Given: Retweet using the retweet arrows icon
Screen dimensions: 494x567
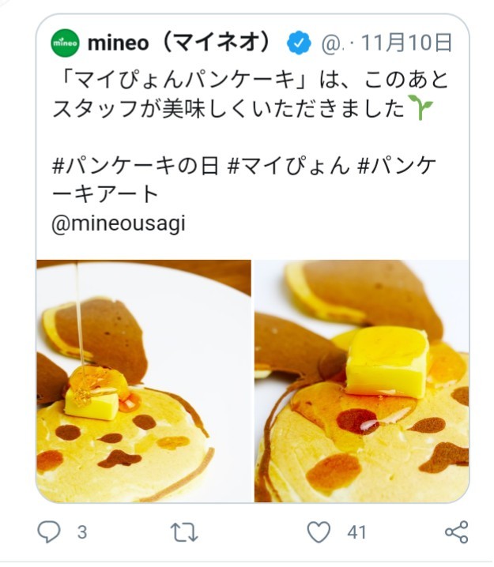Looking at the screenshot, I should pos(184,532).
